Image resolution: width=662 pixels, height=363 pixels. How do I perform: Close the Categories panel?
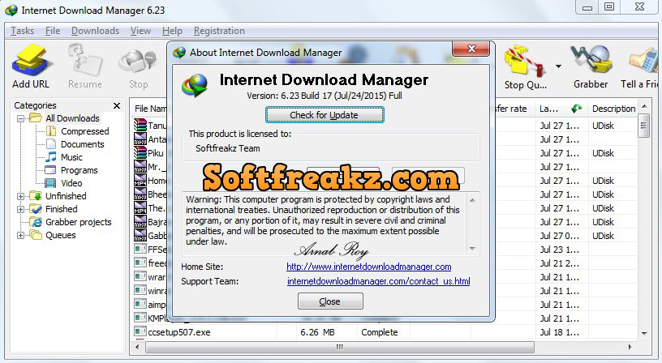[x=117, y=105]
